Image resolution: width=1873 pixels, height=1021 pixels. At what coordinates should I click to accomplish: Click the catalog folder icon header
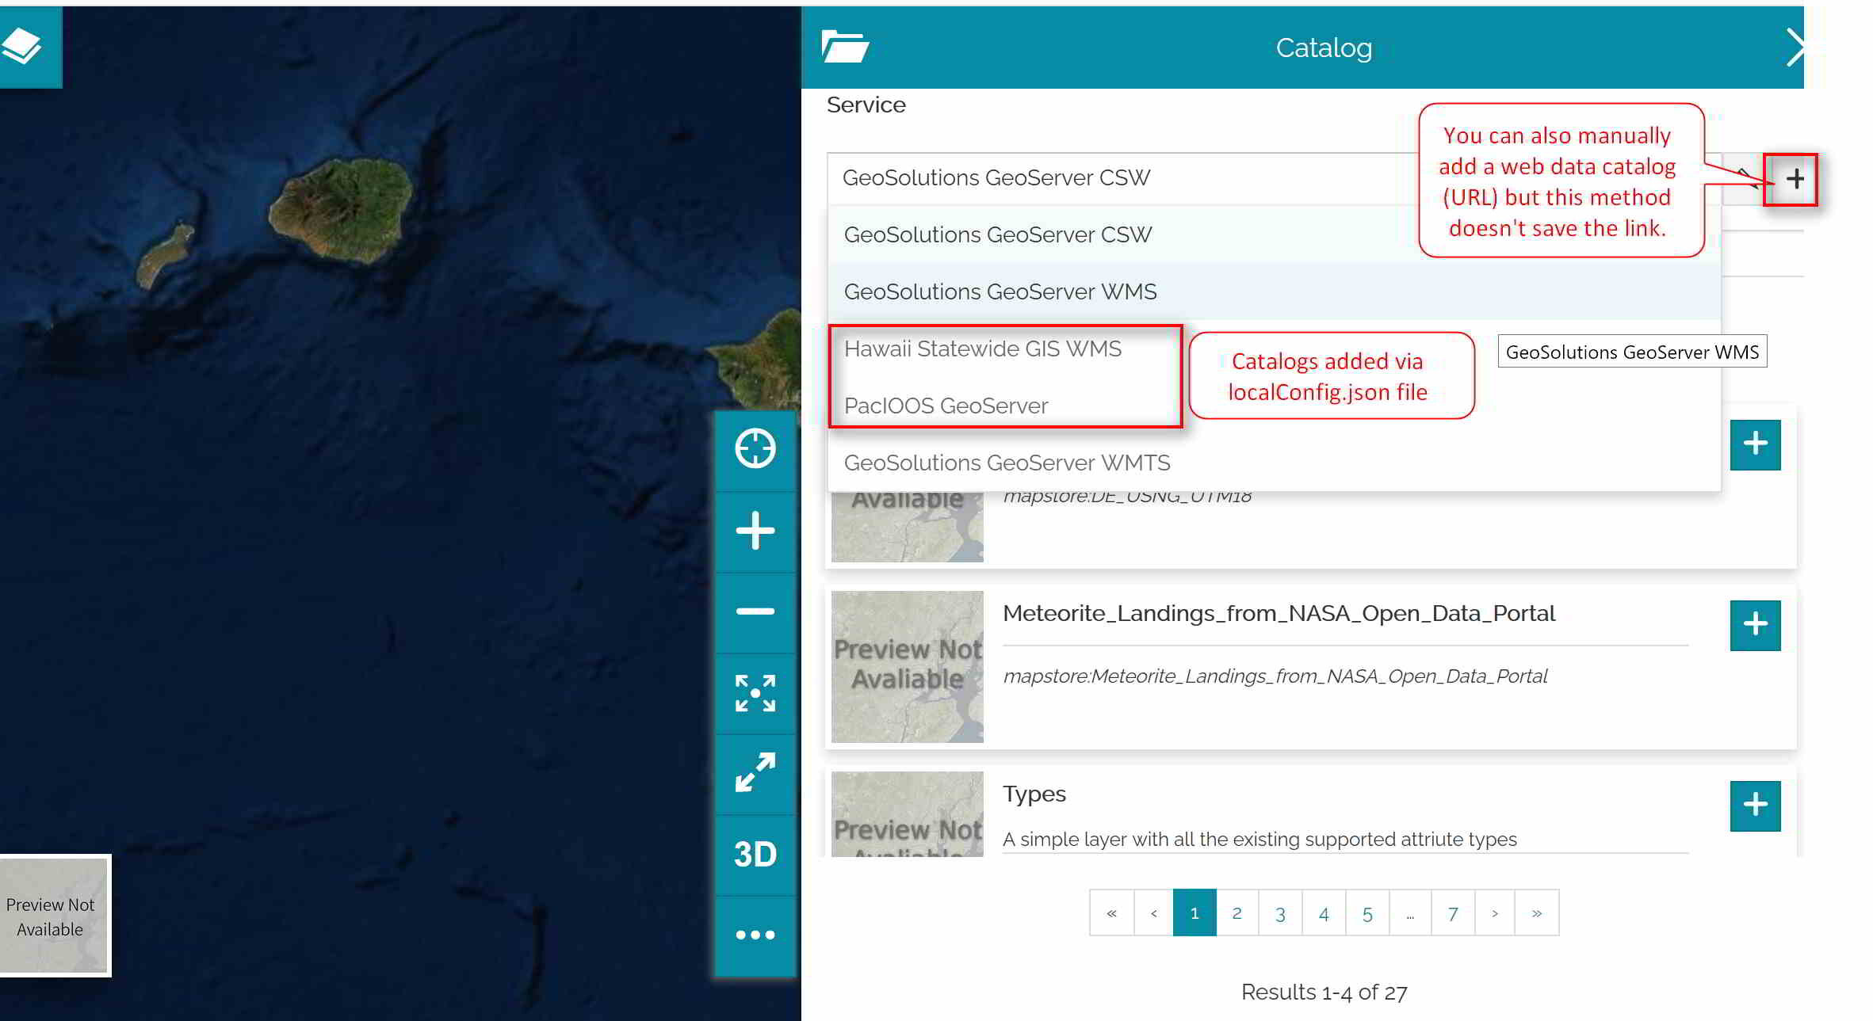(843, 45)
